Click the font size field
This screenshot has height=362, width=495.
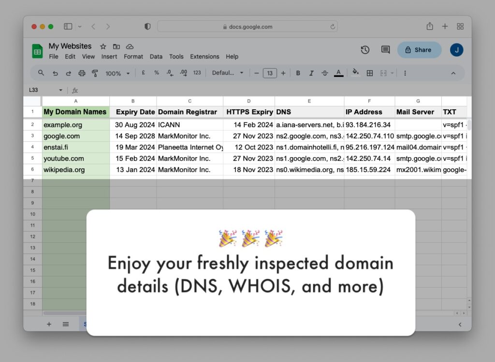coord(270,73)
